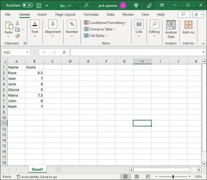
Task: Switch to Page Break Preview view
Action: click(x=147, y=177)
